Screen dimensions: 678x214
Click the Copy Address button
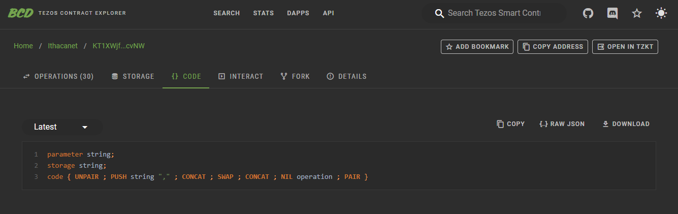[x=553, y=47]
